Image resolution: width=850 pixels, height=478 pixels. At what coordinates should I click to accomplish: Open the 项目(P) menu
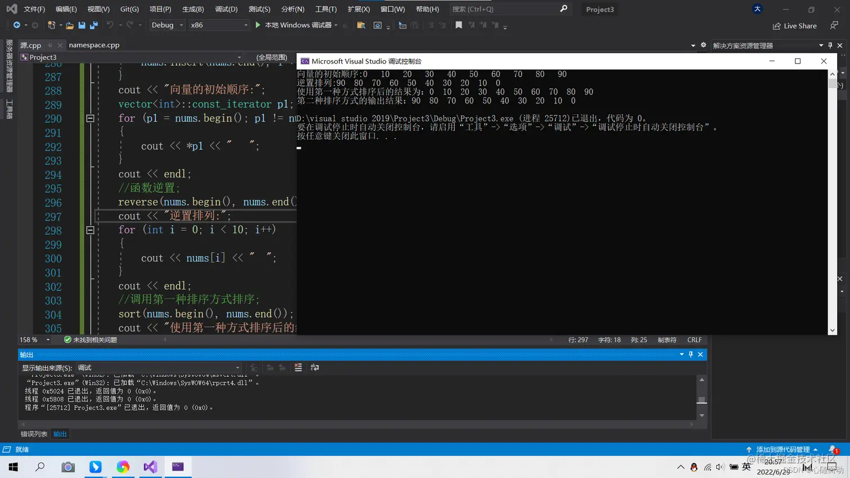click(160, 9)
